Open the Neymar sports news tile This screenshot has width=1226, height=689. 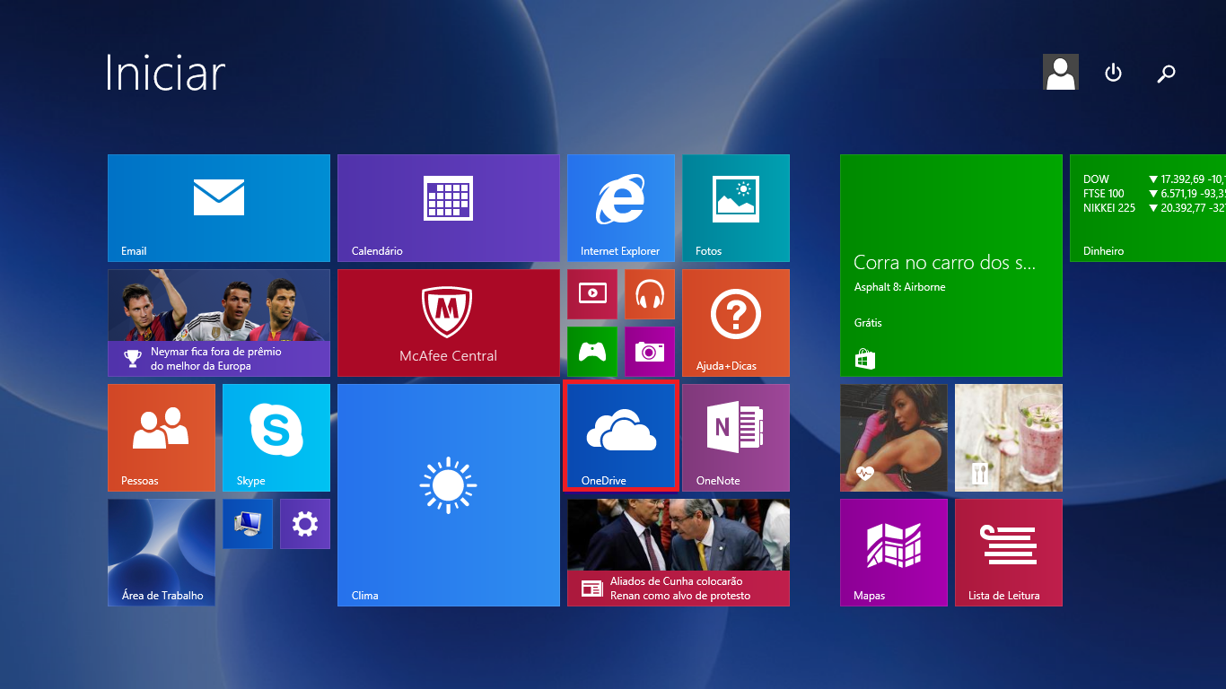click(219, 322)
